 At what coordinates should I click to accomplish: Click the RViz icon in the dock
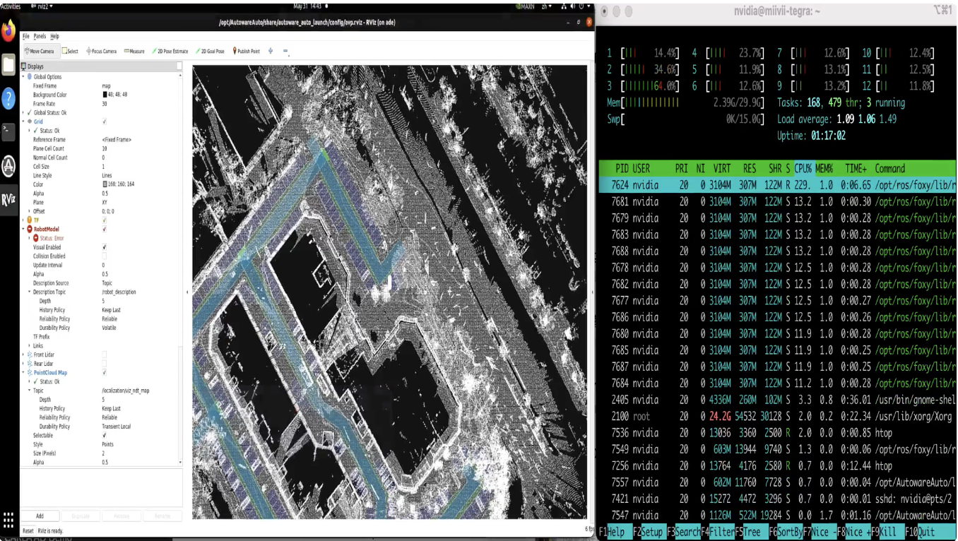(x=8, y=198)
